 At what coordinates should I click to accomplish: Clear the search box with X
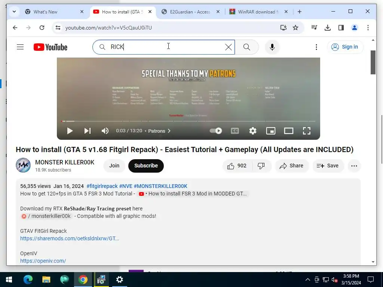[x=229, y=47]
